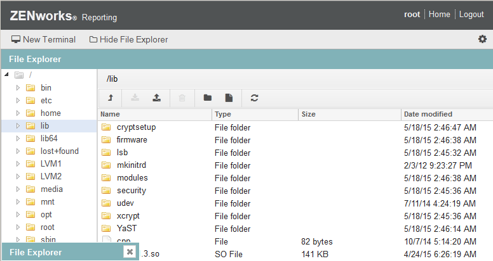493x261 pixels.
Task: Expand the lib64 folder tree node
Action: click(x=18, y=138)
